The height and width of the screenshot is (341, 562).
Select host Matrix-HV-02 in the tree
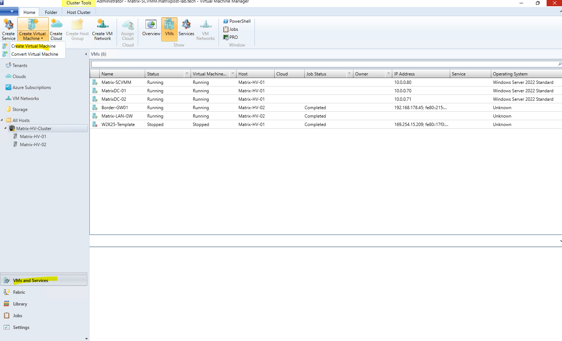(33, 145)
